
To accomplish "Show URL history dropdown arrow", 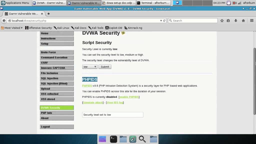I will (x=161, y=20).
